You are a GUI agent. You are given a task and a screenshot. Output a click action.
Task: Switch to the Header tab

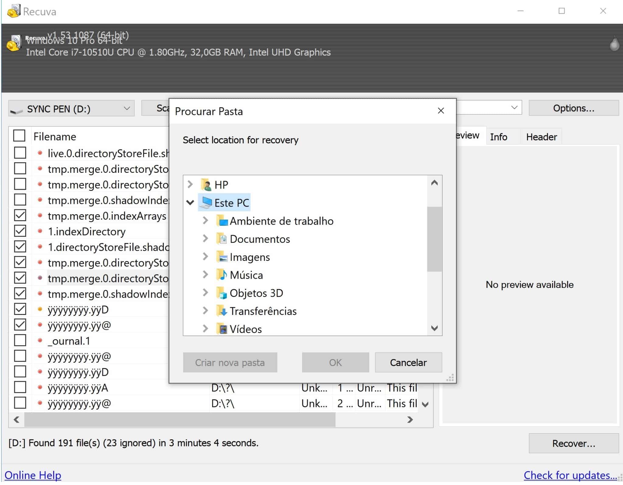coord(541,137)
